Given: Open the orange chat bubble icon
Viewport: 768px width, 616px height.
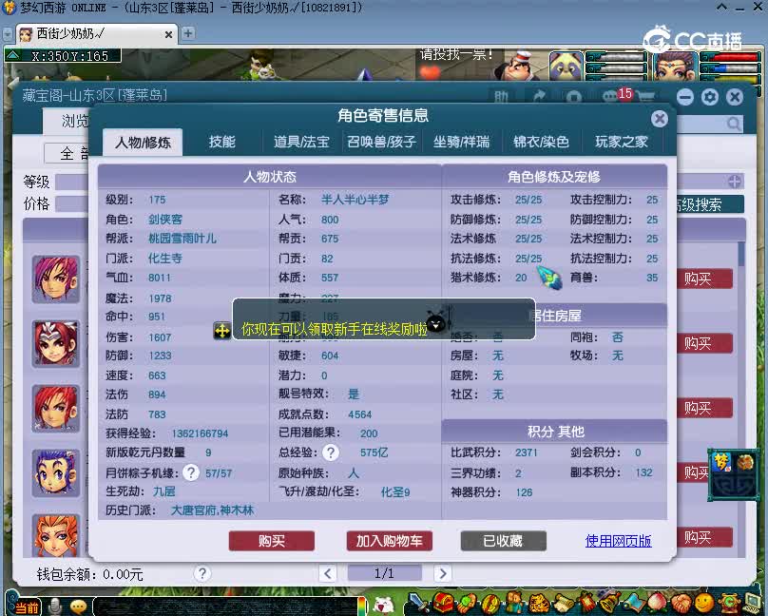Looking at the screenshot, I should click(x=78, y=607).
